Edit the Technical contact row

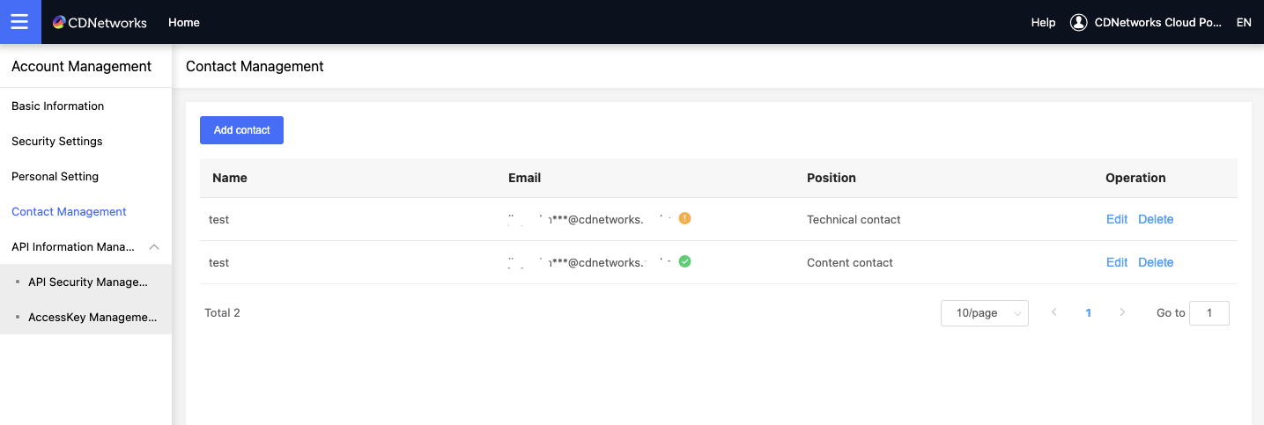[x=1116, y=219]
